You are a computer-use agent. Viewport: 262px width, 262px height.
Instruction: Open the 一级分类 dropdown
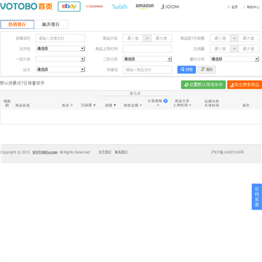tap(60, 59)
